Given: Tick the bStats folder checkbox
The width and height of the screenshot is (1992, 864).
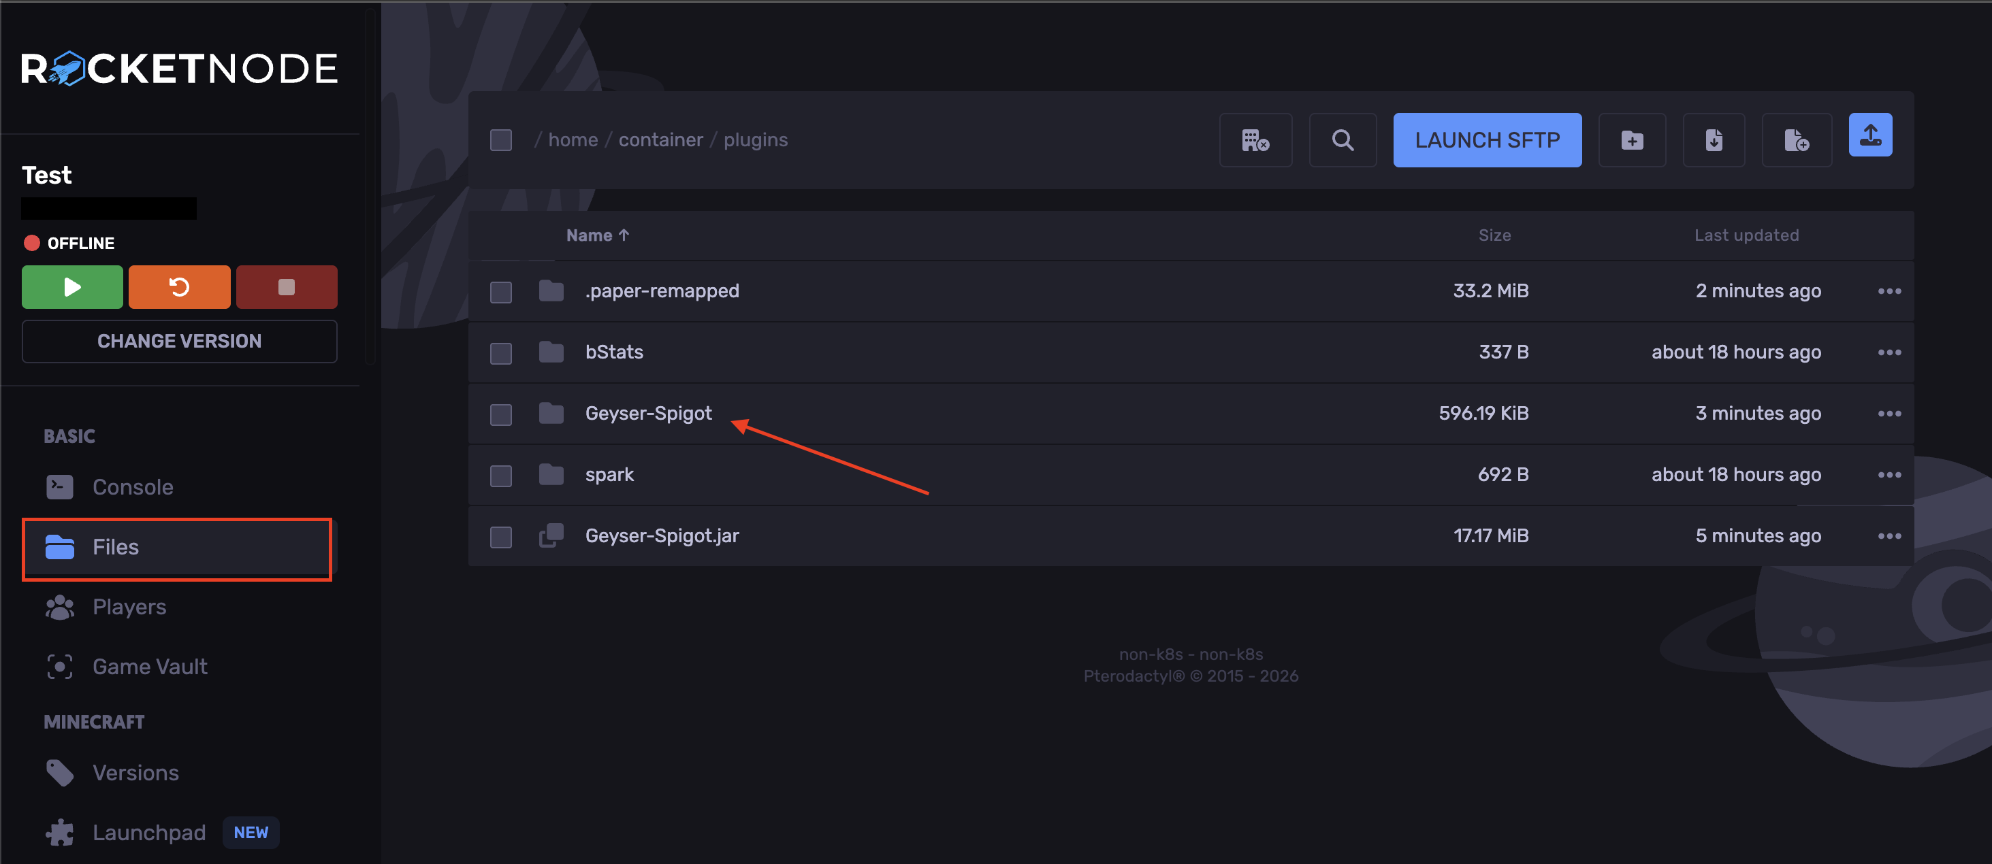Looking at the screenshot, I should 501,353.
